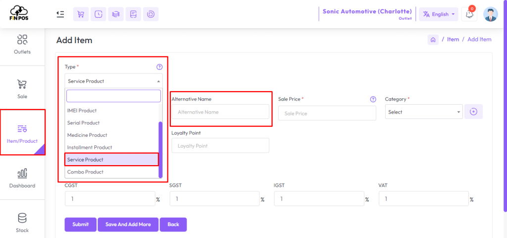Click the Sale Price help icon
This screenshot has width=507, height=238.
(373, 99)
